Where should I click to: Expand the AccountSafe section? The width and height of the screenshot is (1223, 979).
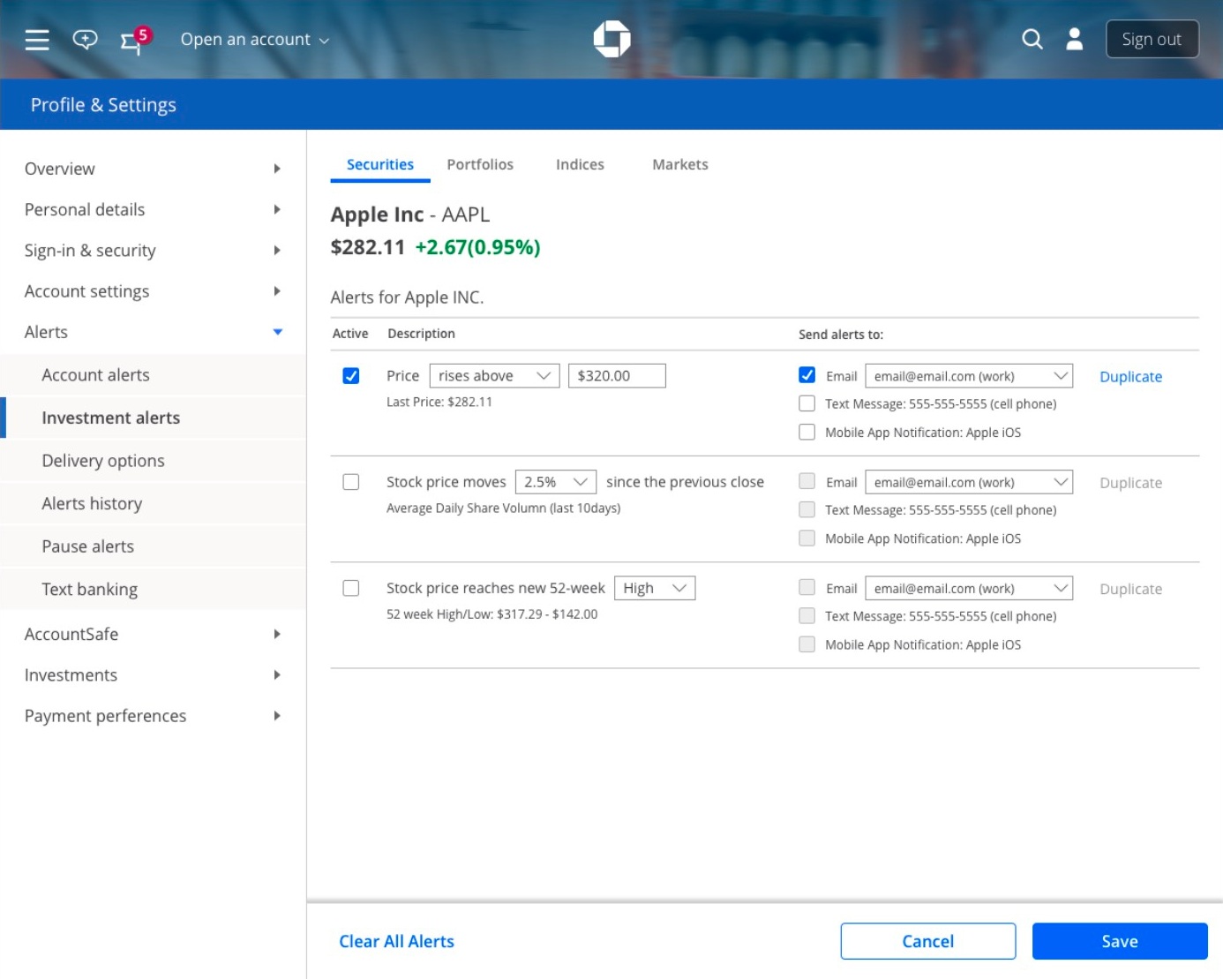(277, 634)
